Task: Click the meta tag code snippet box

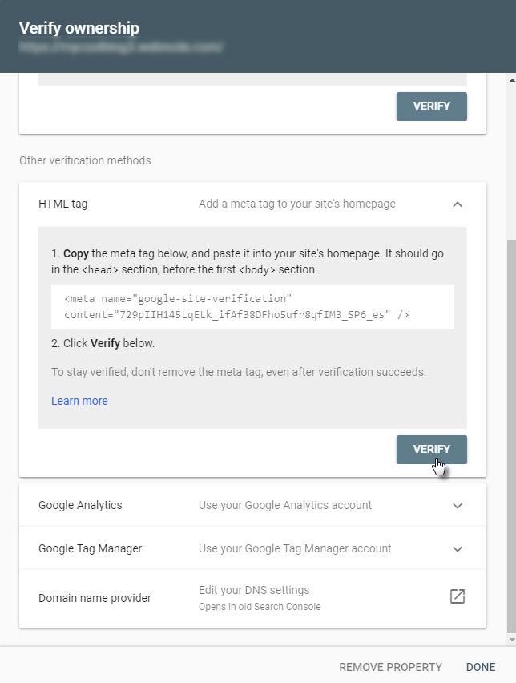Action: (x=252, y=307)
